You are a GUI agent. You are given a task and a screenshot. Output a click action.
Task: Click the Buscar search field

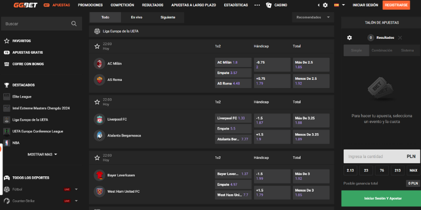point(42,24)
